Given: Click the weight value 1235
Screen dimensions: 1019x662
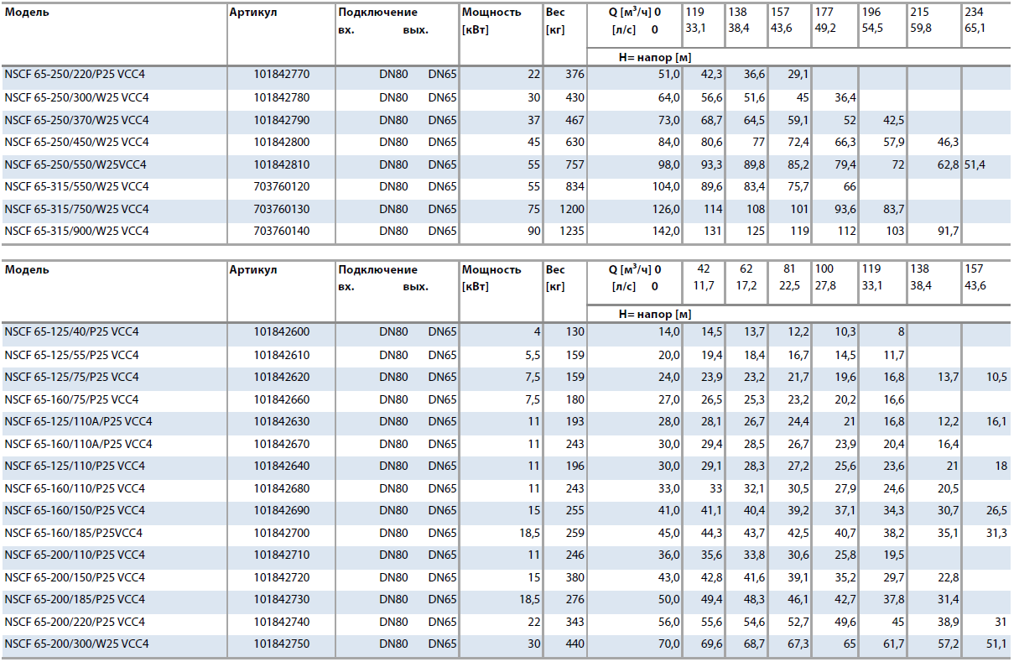Looking at the screenshot, I should pos(570,231).
